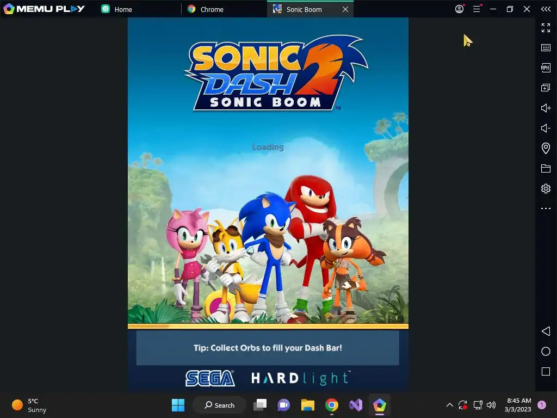
Task: Click MEmu icon in taskbar
Action: 379,405
